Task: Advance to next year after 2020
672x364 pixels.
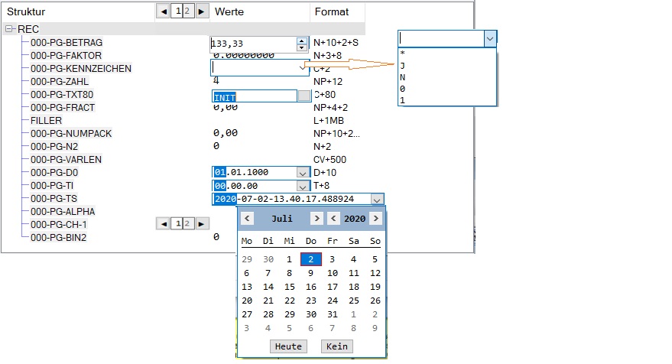Action: 375,219
